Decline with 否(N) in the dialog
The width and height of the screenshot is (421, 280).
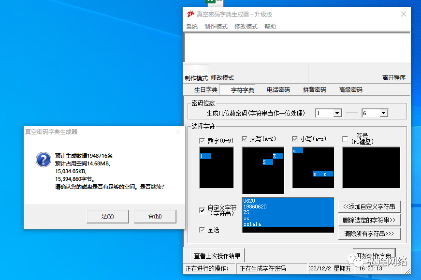tap(155, 216)
